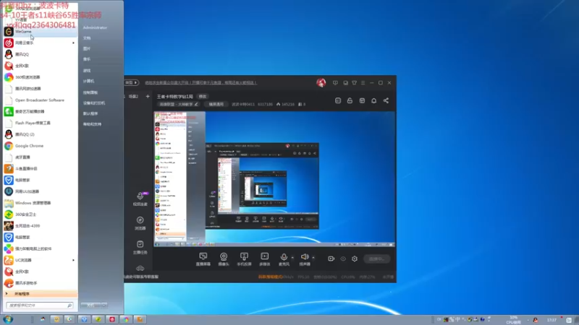The image size is (579, 325).
Task: Open Help and Support in Start menu
Action: [93, 124]
